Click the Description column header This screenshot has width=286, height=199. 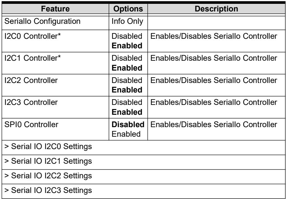216,9
